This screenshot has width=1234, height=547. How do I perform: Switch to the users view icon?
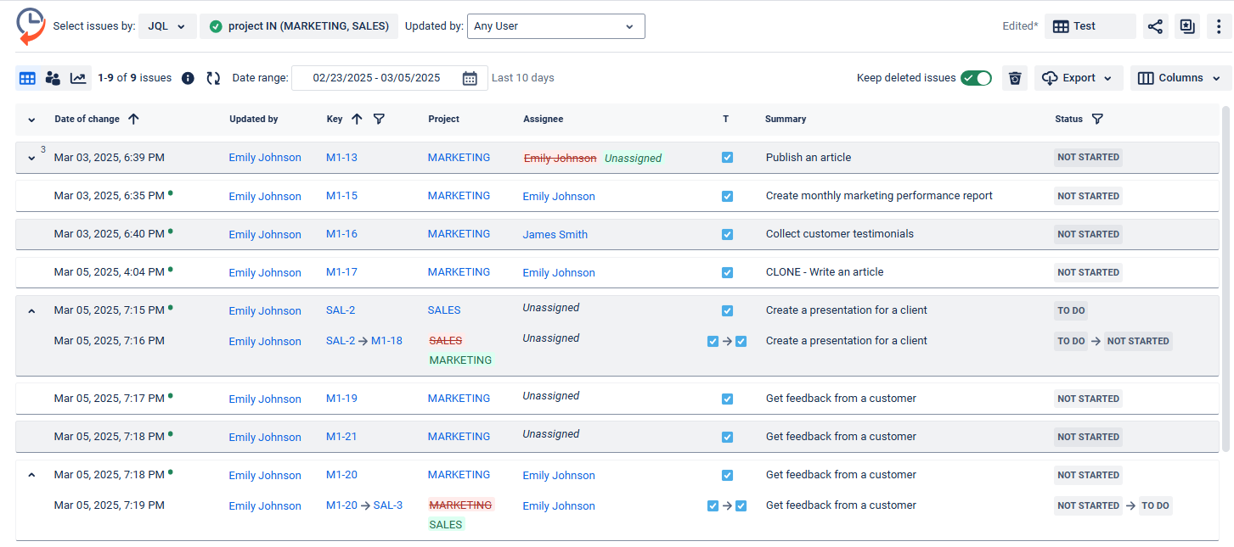[53, 78]
